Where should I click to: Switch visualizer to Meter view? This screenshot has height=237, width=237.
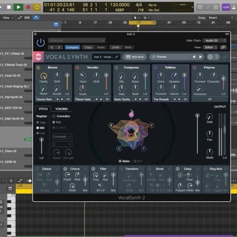click(124, 161)
